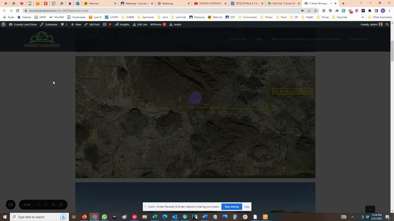Screen dimensions: 394x221
Task: Click the browser address bar URL
Action: tap(58, 11)
